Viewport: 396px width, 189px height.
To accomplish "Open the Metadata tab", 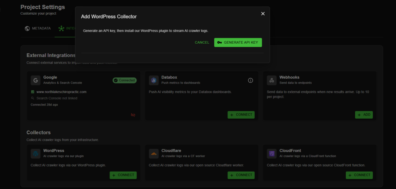I will tap(38, 28).
